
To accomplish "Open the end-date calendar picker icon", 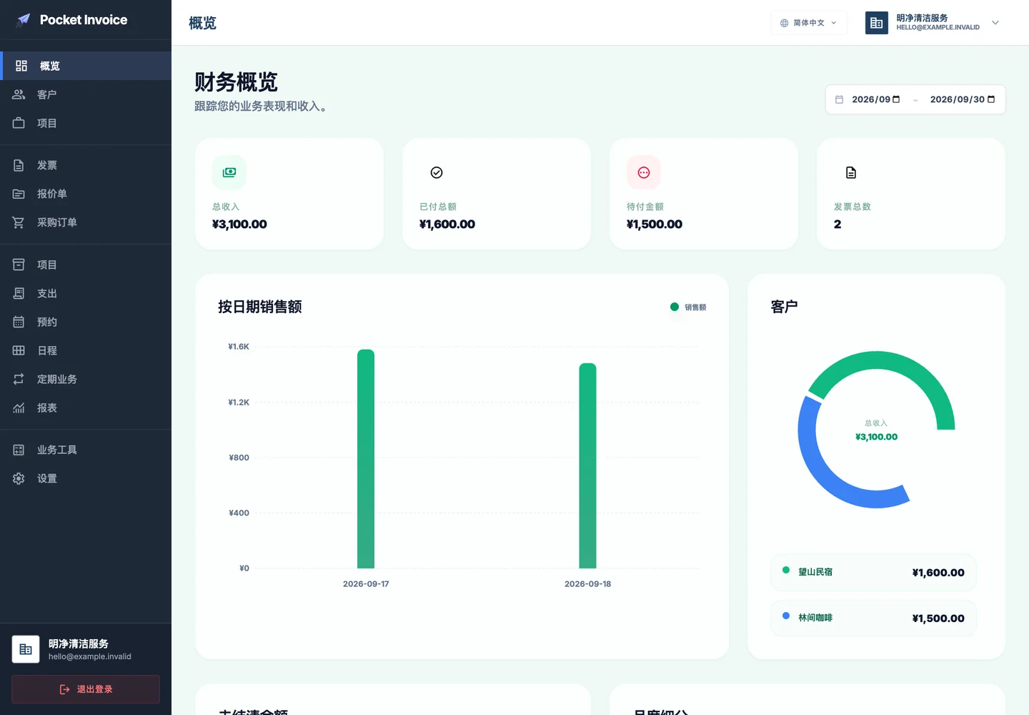I will (x=991, y=99).
